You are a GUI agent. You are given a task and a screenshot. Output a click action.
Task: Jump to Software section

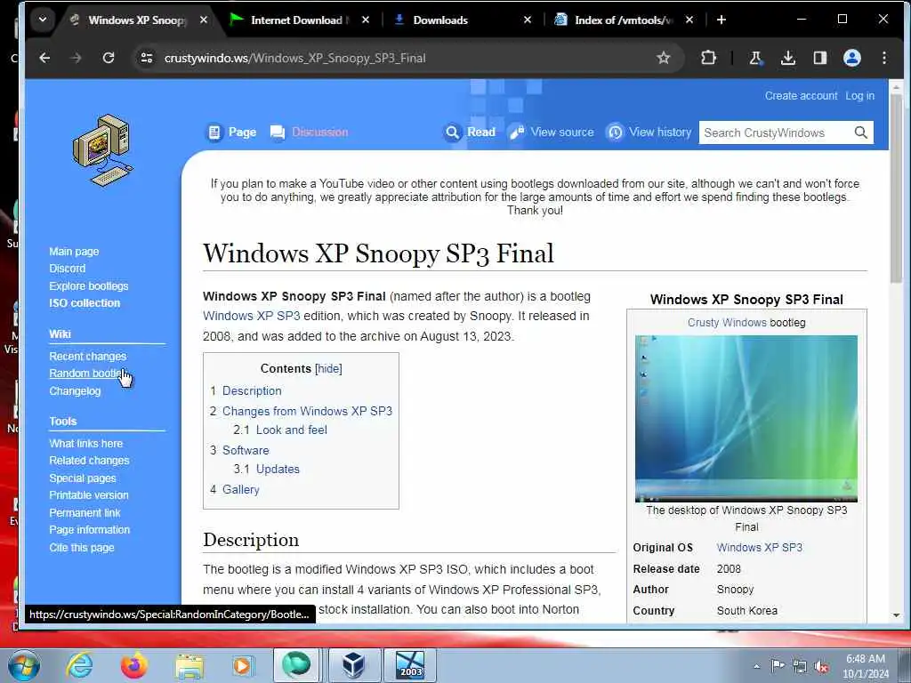tap(246, 450)
